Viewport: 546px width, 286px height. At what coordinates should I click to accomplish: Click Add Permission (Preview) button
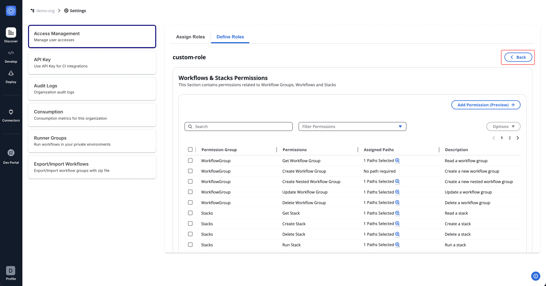tap(486, 105)
